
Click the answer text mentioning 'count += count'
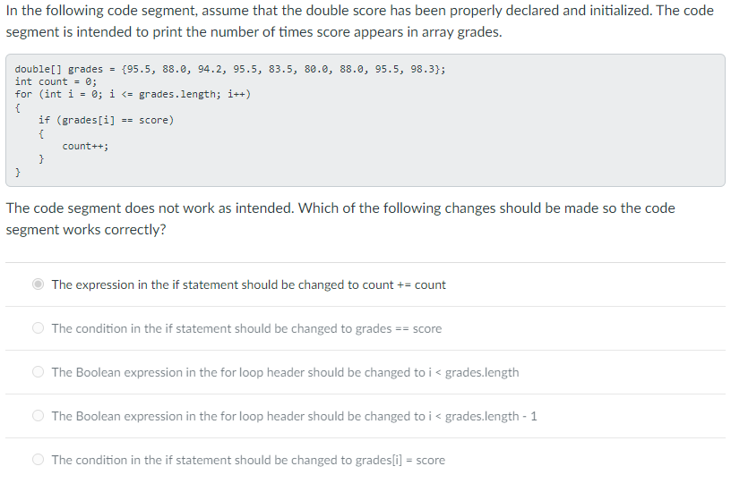coord(248,284)
